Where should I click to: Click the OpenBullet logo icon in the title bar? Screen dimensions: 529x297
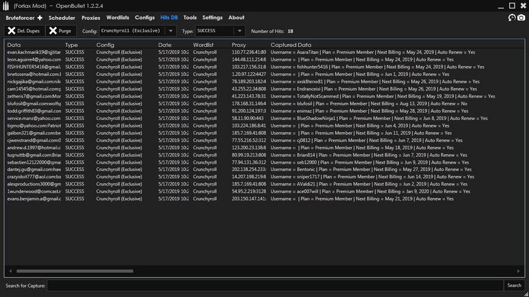(x=6, y=6)
